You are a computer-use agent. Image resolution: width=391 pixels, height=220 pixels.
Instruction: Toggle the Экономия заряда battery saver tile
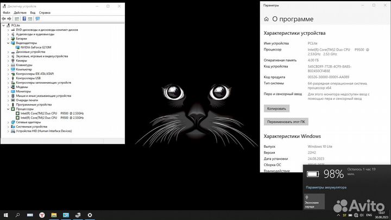314,202
